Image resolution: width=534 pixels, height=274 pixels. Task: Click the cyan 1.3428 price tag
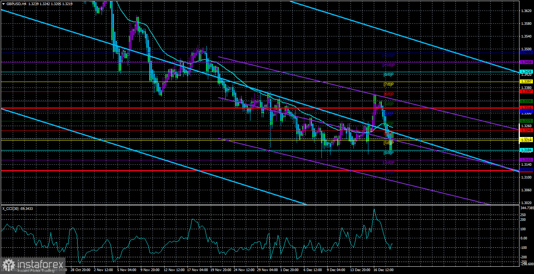(x=526, y=72)
